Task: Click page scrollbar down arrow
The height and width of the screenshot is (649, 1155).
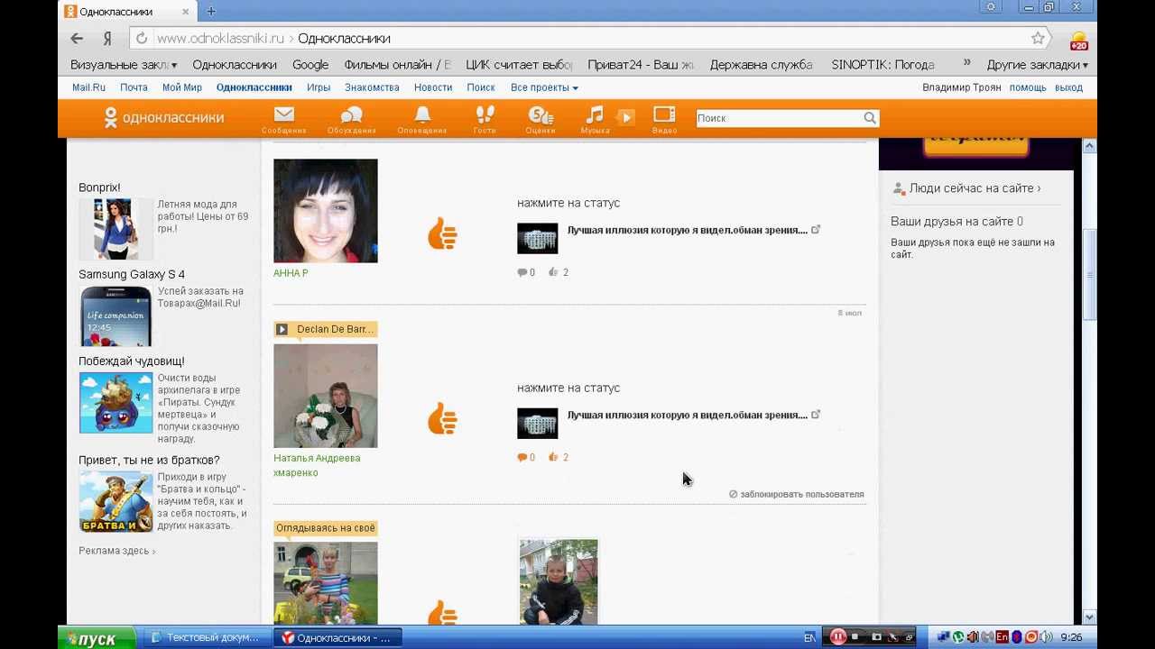Action: [x=1089, y=617]
